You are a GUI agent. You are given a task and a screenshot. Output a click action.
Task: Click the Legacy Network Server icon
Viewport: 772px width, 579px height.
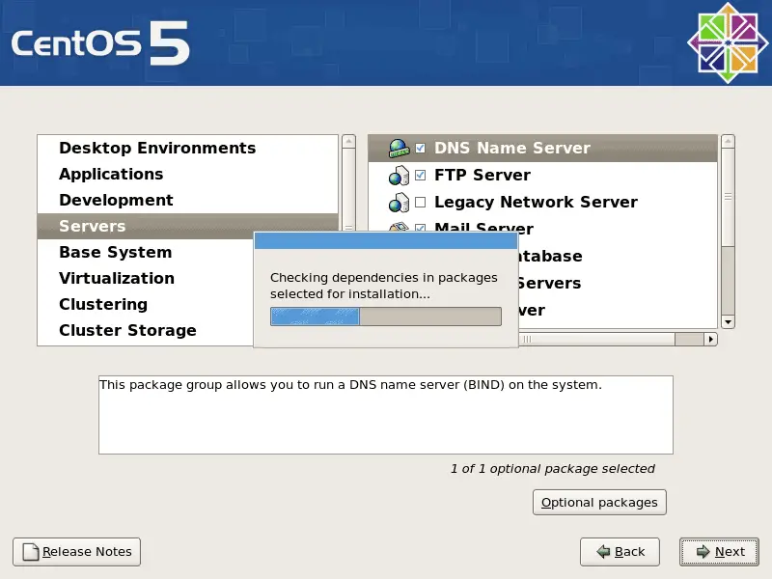tap(399, 203)
